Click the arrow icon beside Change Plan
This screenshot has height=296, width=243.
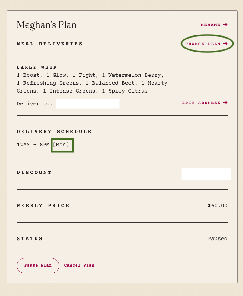[x=225, y=44]
